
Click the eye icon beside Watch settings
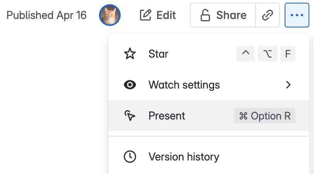click(x=130, y=85)
